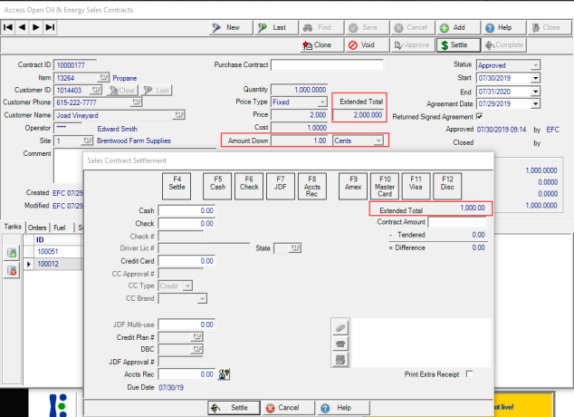Void the contract using toolbar
574x417 pixels.
[360, 44]
